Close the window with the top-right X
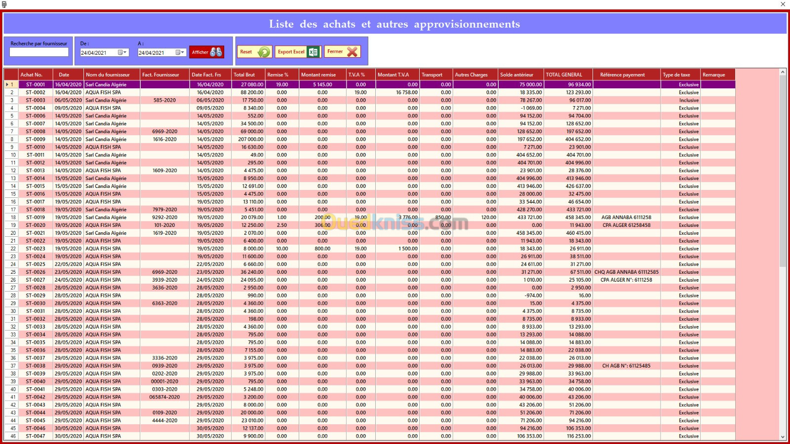This screenshot has height=444, width=790. click(x=783, y=4)
